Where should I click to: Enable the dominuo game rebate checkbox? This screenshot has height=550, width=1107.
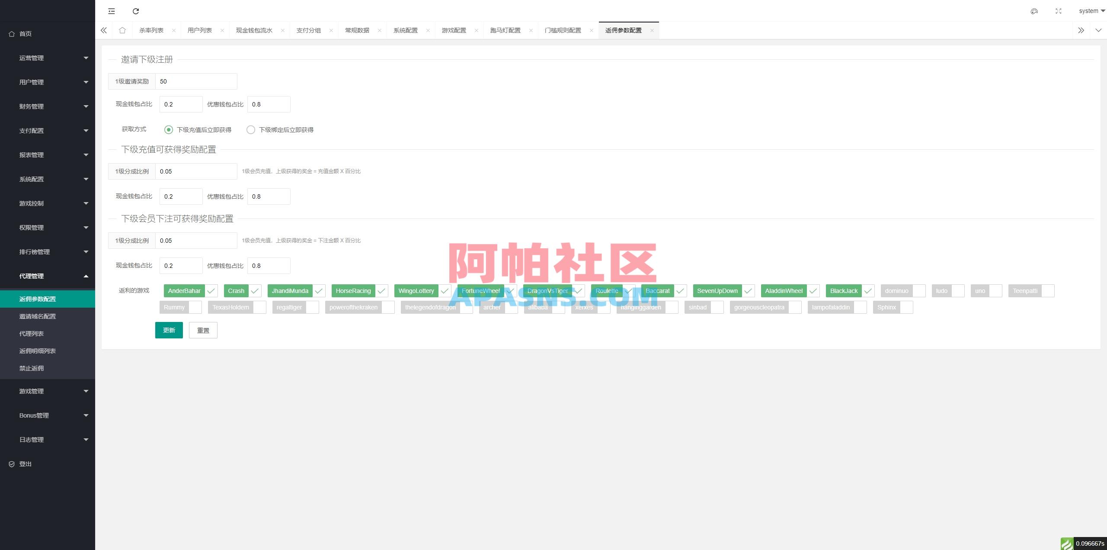pos(919,290)
